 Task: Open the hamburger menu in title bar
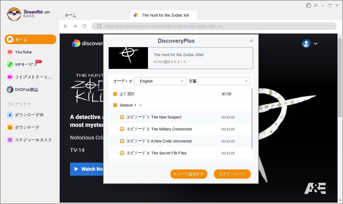tap(316, 5)
